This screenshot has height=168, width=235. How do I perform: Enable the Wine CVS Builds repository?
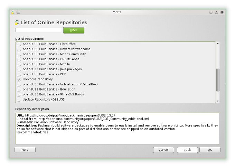tap(19, 94)
